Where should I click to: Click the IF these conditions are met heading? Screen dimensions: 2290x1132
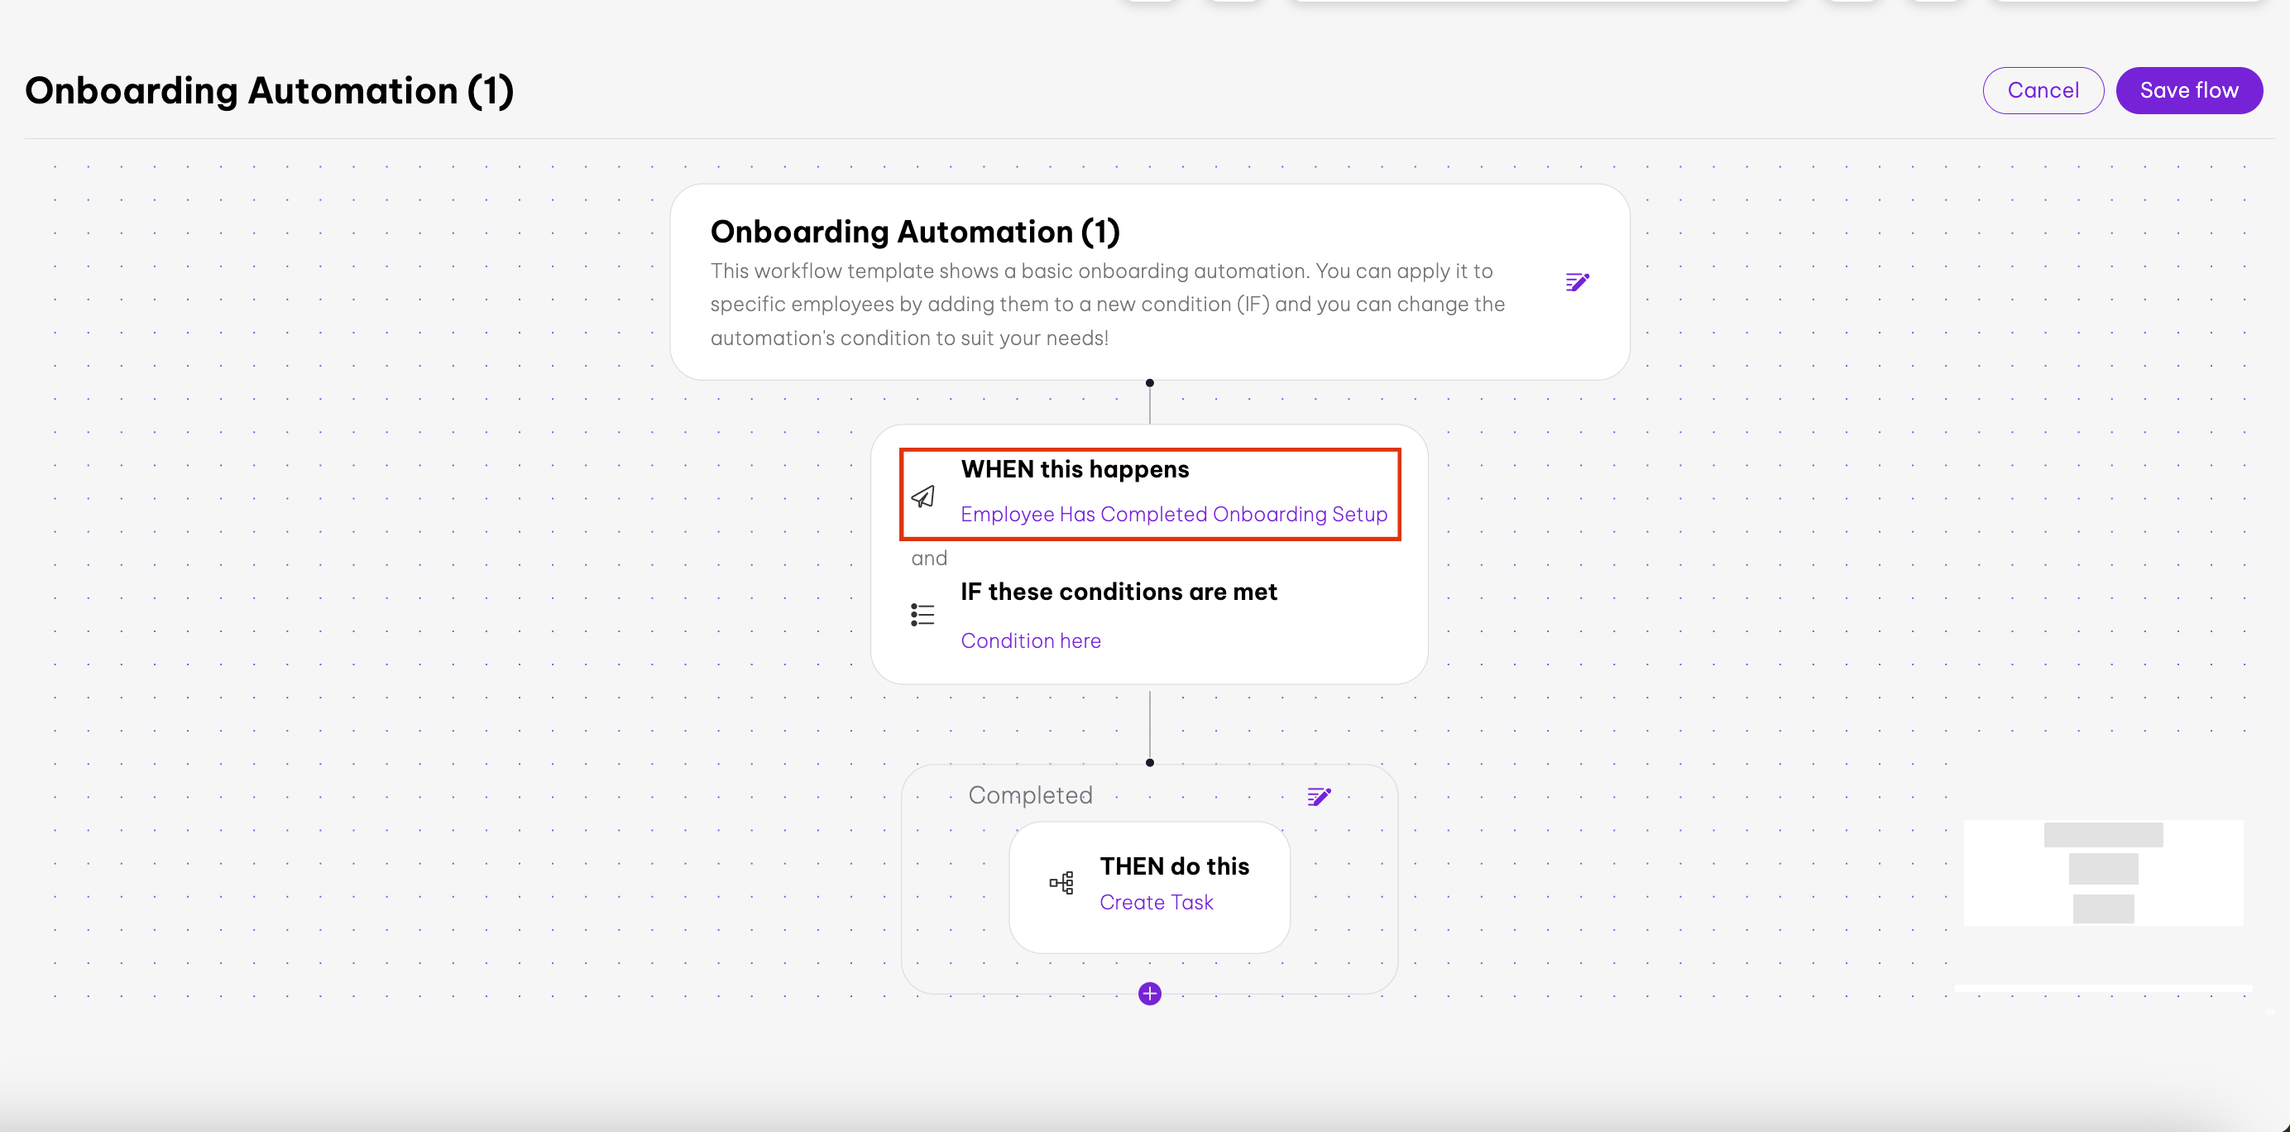(x=1119, y=592)
